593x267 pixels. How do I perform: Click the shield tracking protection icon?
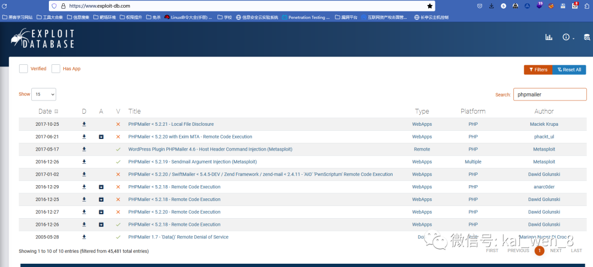[x=54, y=6]
